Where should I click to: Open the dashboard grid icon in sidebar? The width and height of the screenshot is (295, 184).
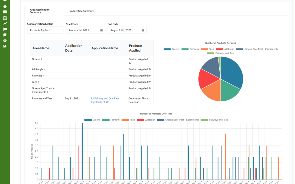[x=5, y=12]
